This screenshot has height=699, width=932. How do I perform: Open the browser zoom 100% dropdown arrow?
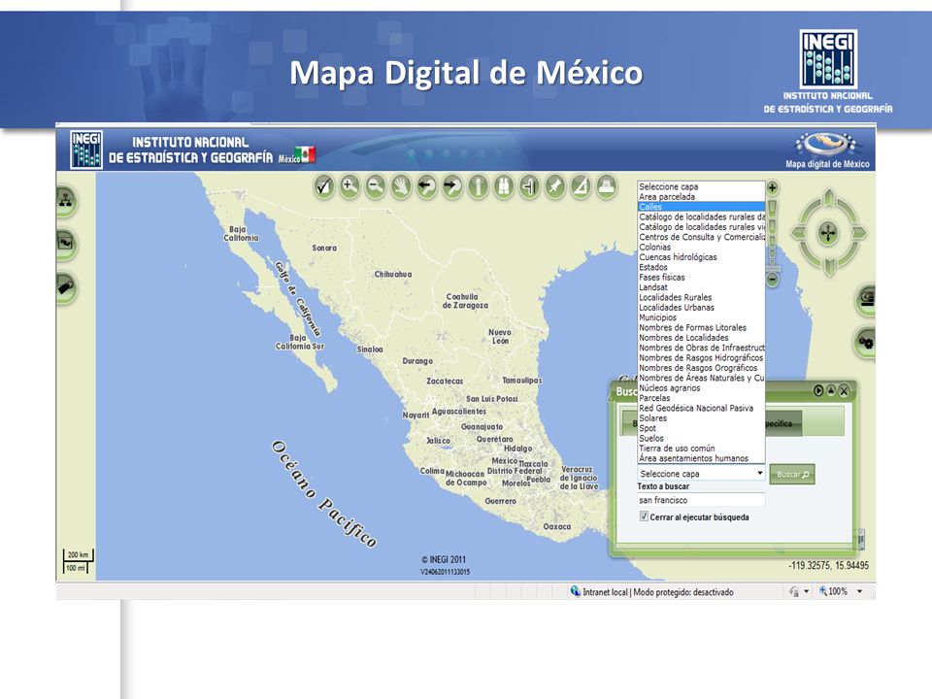[859, 591]
